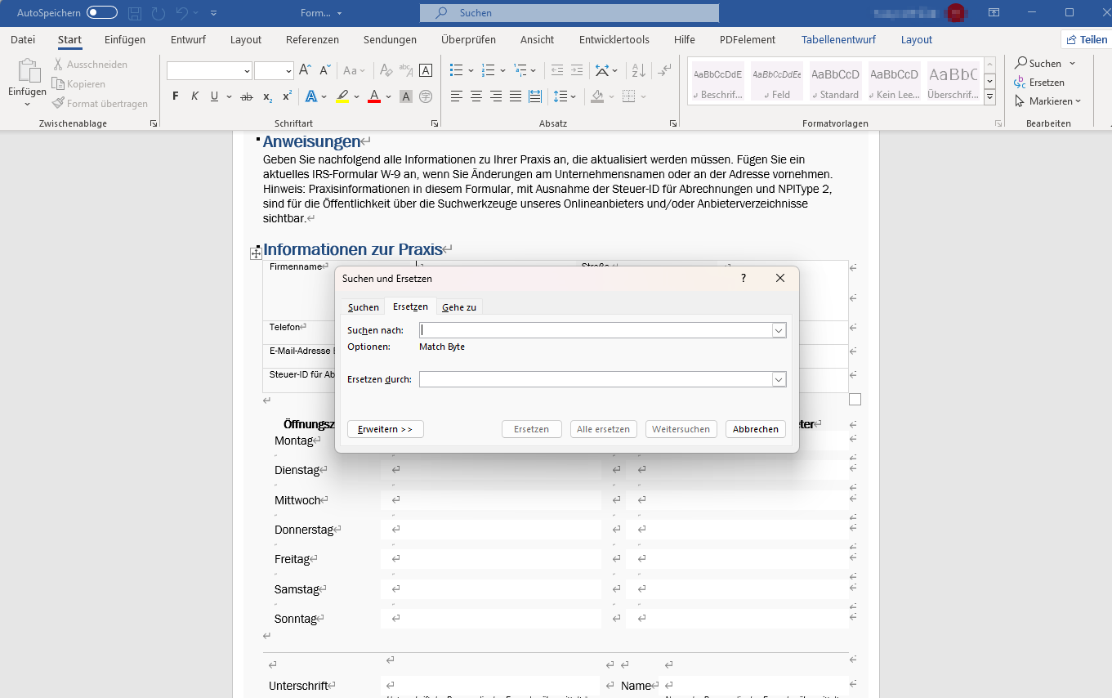Image resolution: width=1112 pixels, height=698 pixels.
Task: Toggle bold formatting (F)
Action: point(176,96)
